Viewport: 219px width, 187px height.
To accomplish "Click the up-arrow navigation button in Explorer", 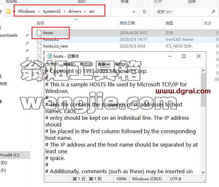I will coord(1,12).
